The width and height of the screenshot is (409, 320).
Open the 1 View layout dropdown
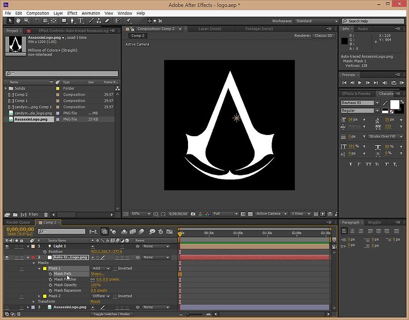[301, 214]
